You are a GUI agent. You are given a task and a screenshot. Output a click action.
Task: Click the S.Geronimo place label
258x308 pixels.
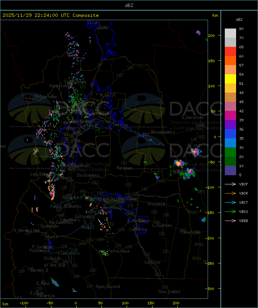click(x=193, y=117)
